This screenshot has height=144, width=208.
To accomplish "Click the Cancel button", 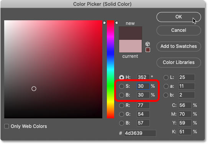I will [179, 30].
